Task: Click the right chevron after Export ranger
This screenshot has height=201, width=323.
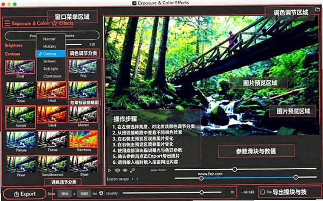Action: pos(132,179)
